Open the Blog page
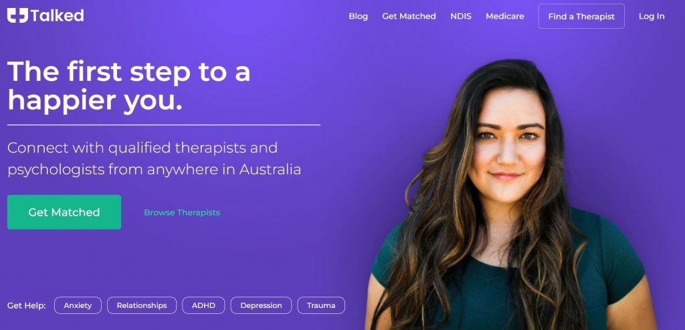The image size is (685, 330). tap(359, 16)
